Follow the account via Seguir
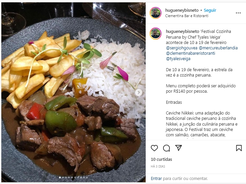The height and width of the screenshot is (184, 246). [210, 10]
